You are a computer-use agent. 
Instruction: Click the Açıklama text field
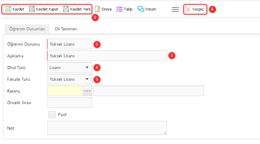(x=107, y=56)
